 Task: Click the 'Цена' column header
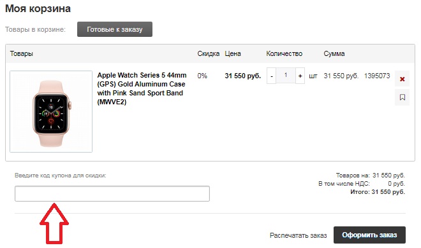[x=233, y=53]
